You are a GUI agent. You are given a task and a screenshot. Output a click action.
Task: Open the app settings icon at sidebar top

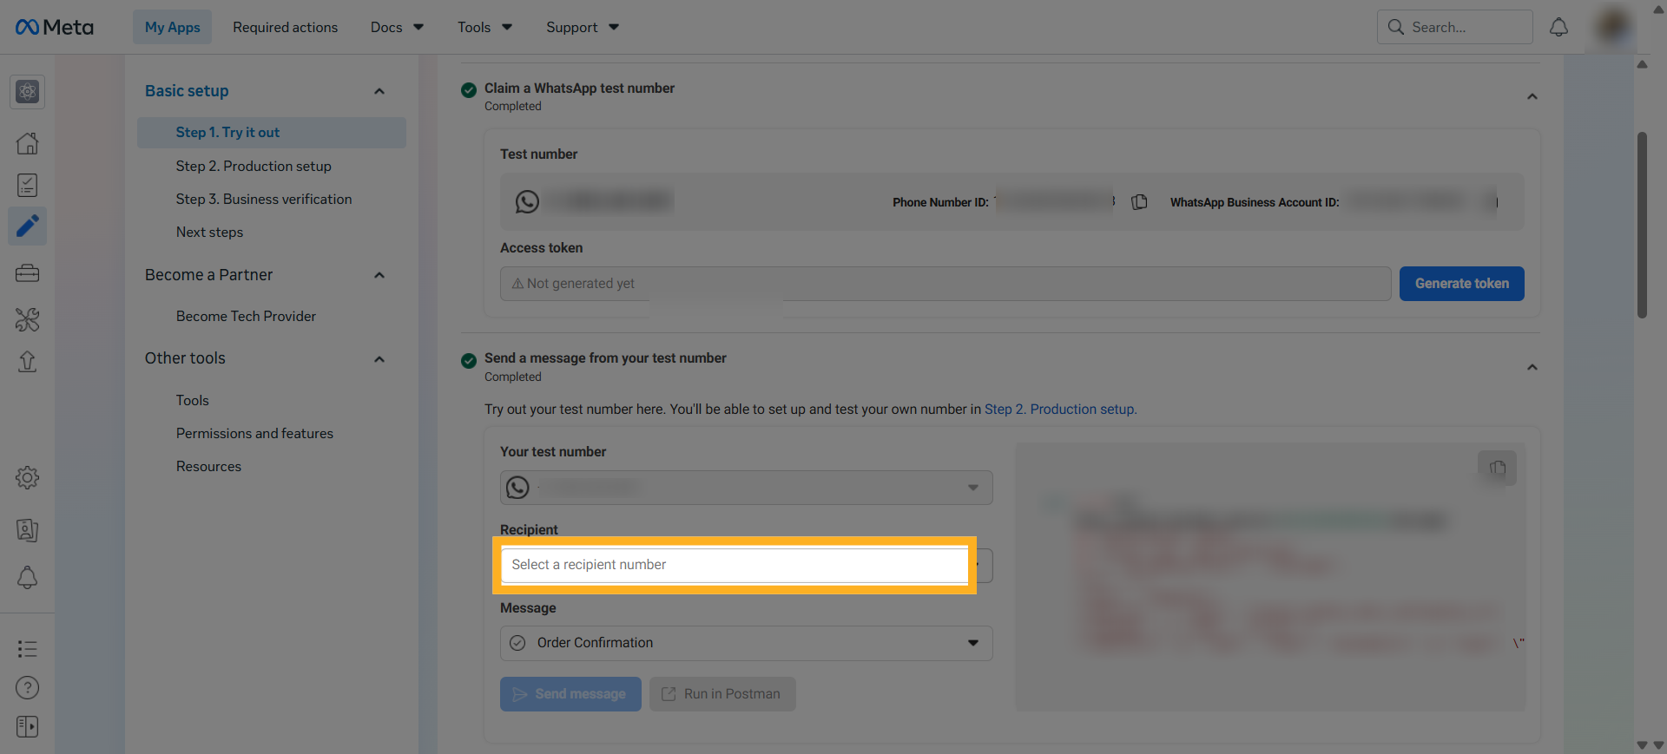28,91
